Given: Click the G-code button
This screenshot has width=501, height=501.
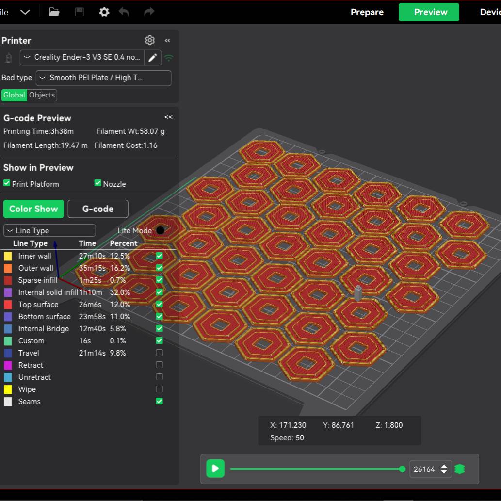Looking at the screenshot, I should coord(98,209).
